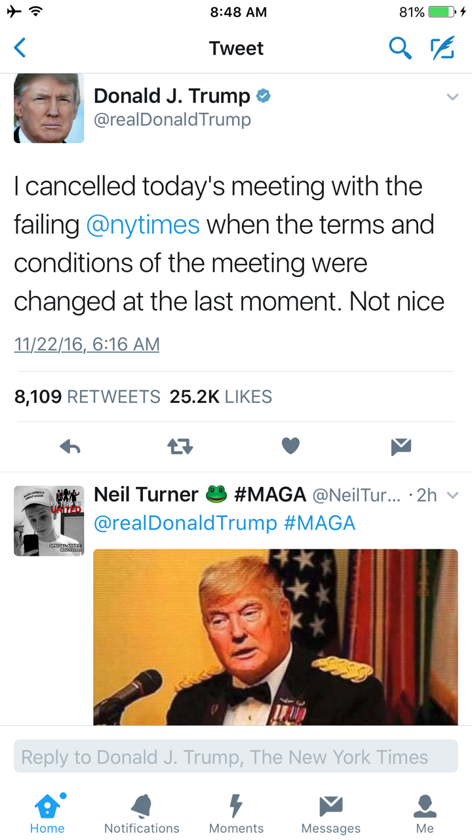Tap the @nytimes mention link

click(x=143, y=224)
